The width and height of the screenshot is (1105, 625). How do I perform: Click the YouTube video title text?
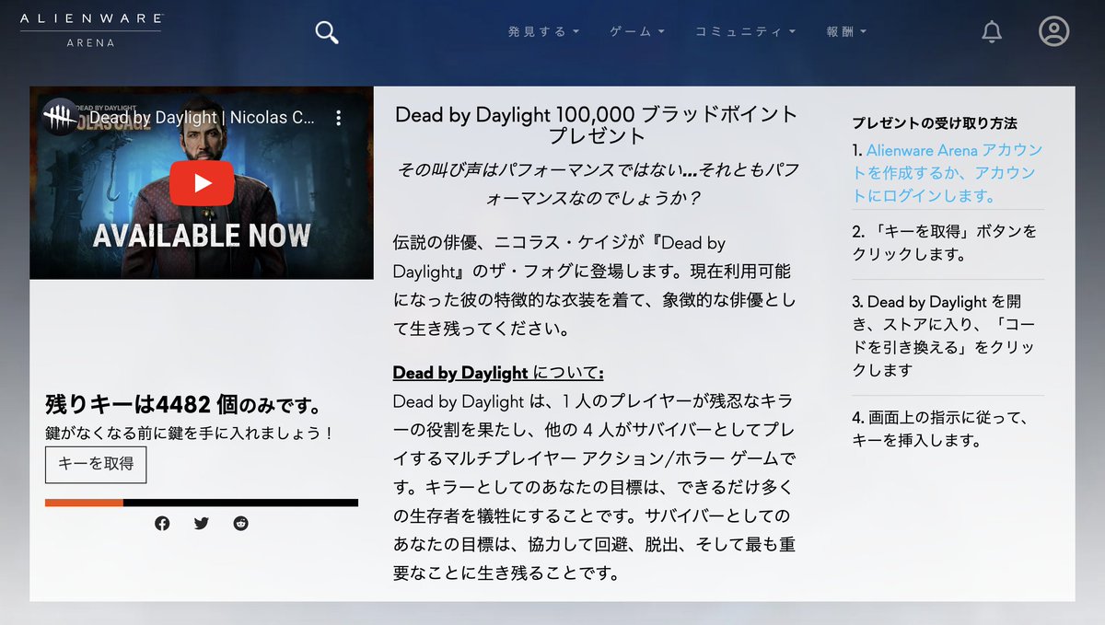[203, 118]
